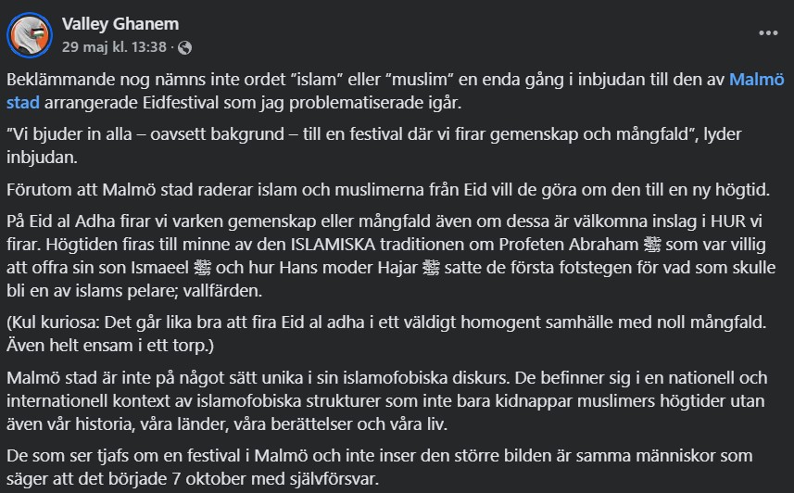This screenshot has width=794, height=493.
Task: Open the three-dot post options menu
Action: [x=768, y=33]
